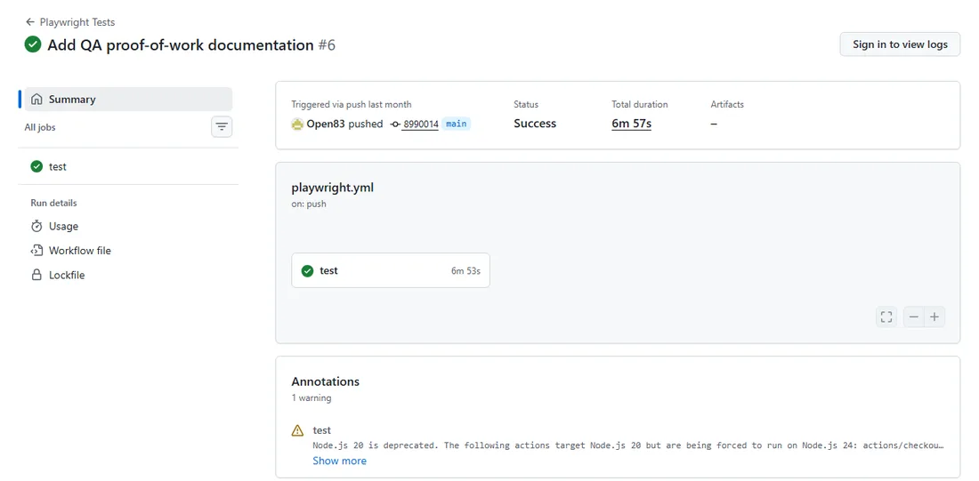The height and width of the screenshot is (481, 979).
Task: Click the warning triangle icon in Annotations
Action: pos(298,430)
